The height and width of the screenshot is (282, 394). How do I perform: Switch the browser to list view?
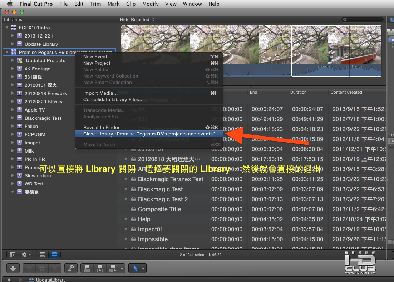[x=54, y=254]
